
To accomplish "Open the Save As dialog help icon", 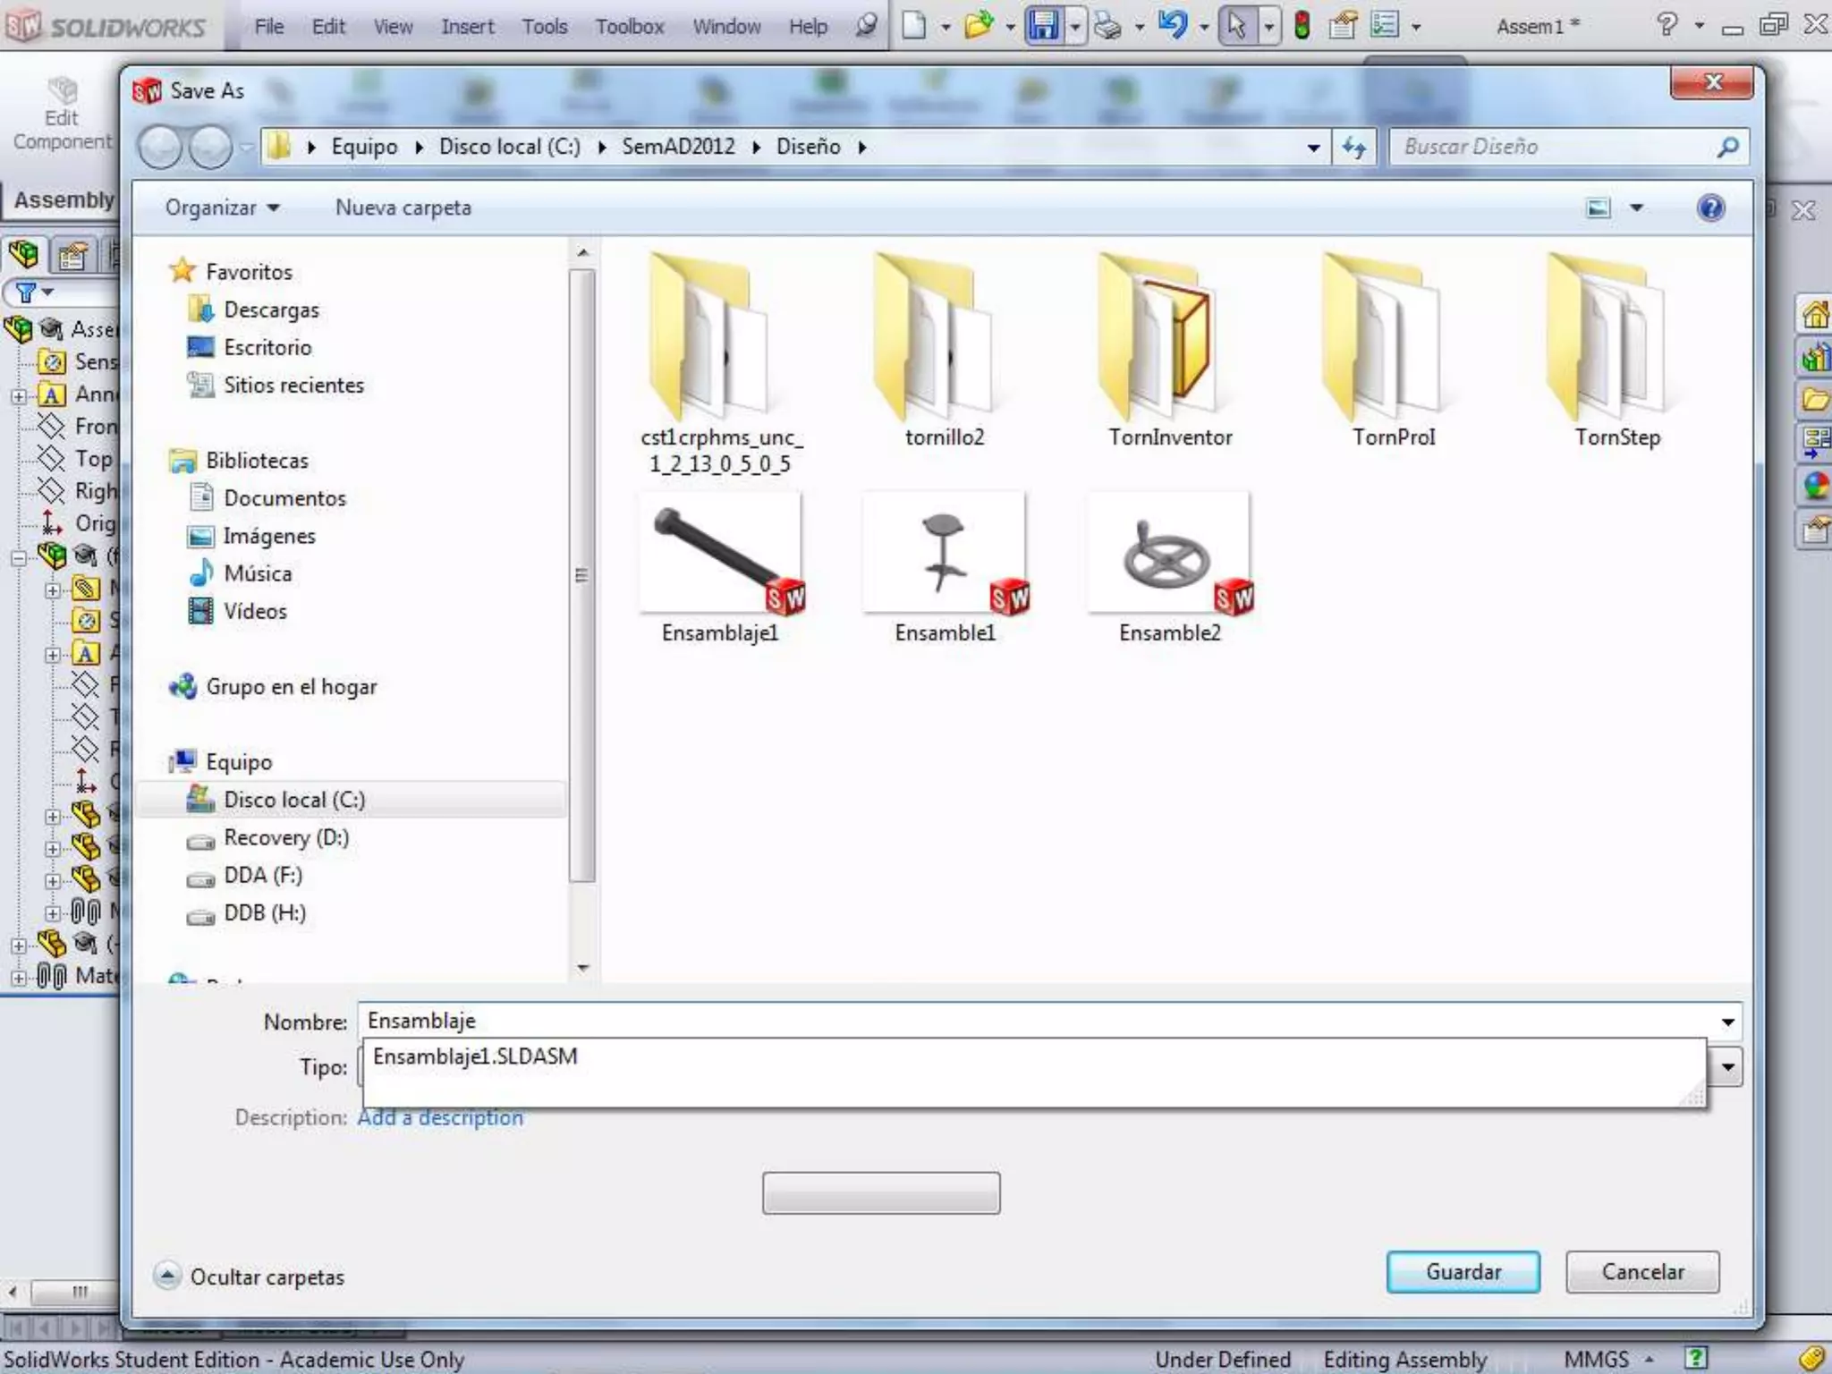I will tap(1710, 208).
